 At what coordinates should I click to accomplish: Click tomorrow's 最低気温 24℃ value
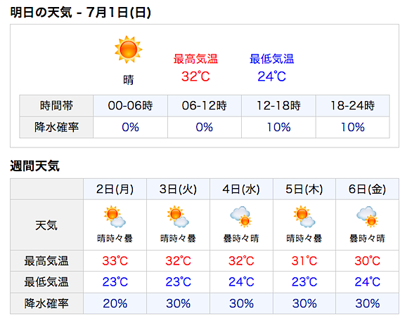pos(271,76)
